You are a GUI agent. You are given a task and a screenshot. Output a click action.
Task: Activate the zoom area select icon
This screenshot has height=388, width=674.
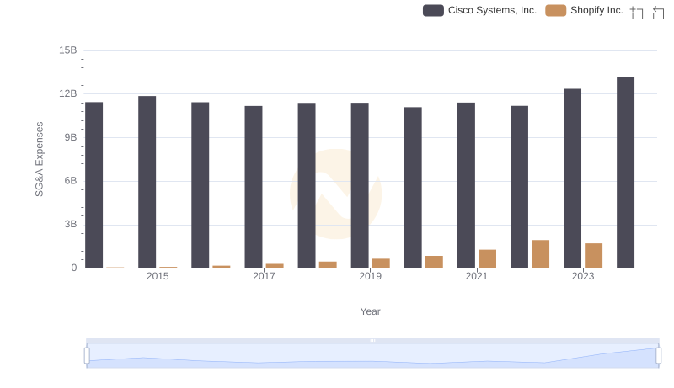[637, 13]
